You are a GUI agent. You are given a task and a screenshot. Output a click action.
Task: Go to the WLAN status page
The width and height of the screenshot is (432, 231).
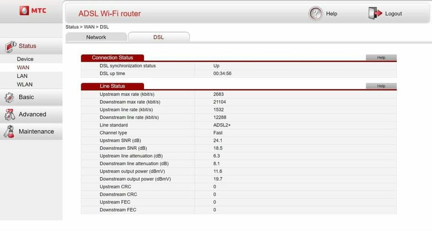click(25, 84)
